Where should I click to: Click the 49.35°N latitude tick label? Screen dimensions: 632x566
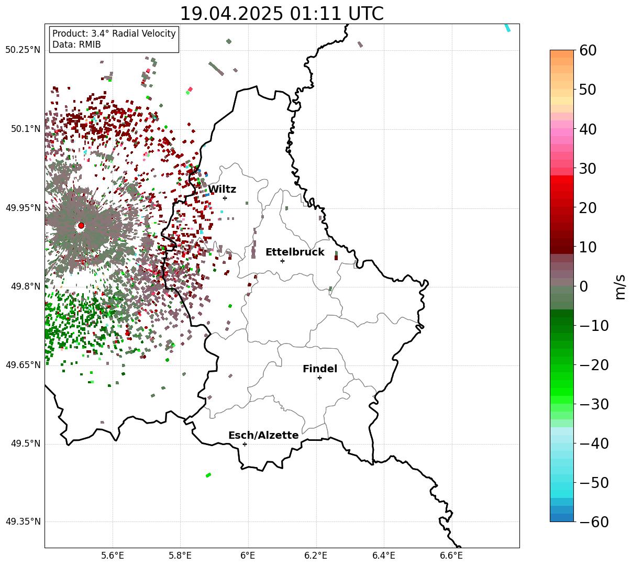pyautogui.click(x=23, y=521)
